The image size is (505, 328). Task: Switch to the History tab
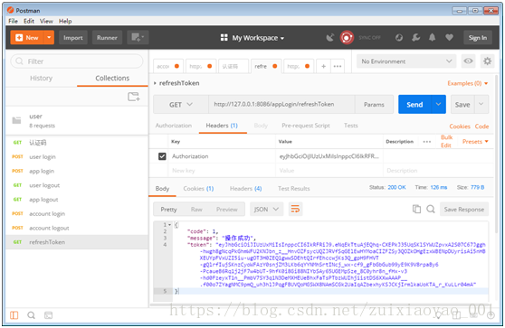[x=42, y=78]
